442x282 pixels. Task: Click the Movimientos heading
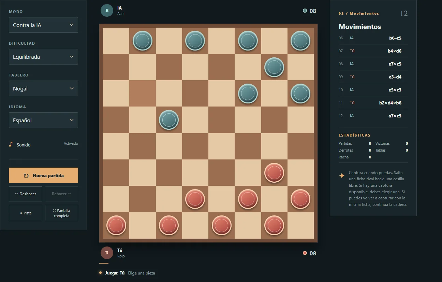click(360, 27)
